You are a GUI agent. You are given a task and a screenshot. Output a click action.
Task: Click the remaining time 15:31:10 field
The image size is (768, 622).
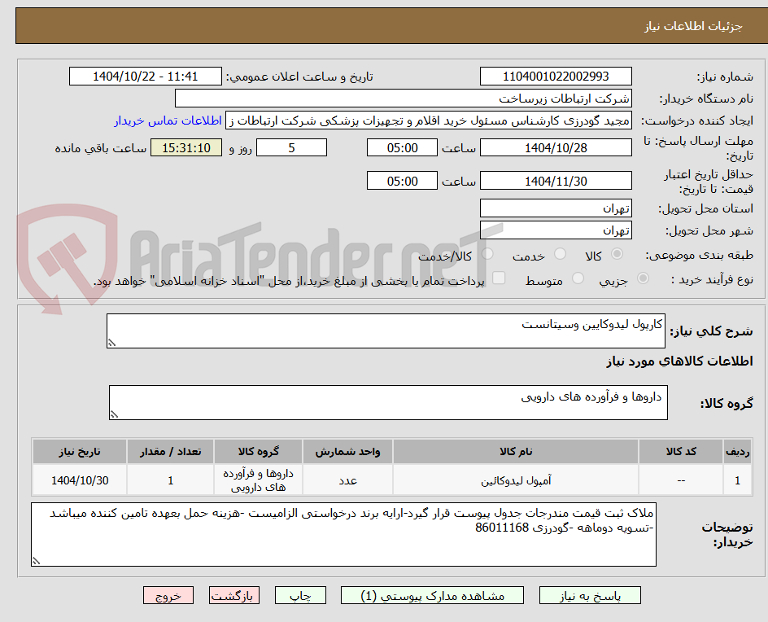coord(186,147)
